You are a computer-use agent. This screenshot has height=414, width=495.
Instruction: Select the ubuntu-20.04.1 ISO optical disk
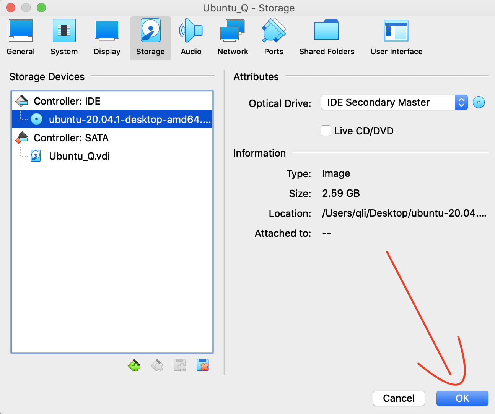[x=129, y=120]
